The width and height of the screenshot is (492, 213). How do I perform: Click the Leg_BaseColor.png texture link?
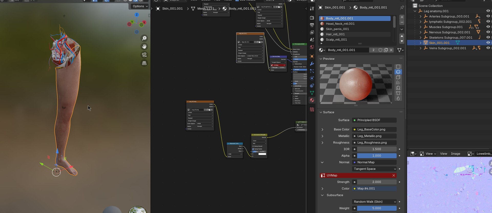point(374,129)
